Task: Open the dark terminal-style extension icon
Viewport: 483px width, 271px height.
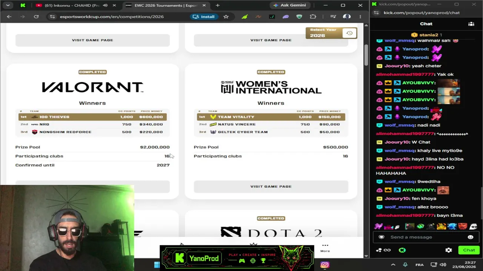Action: point(272,17)
